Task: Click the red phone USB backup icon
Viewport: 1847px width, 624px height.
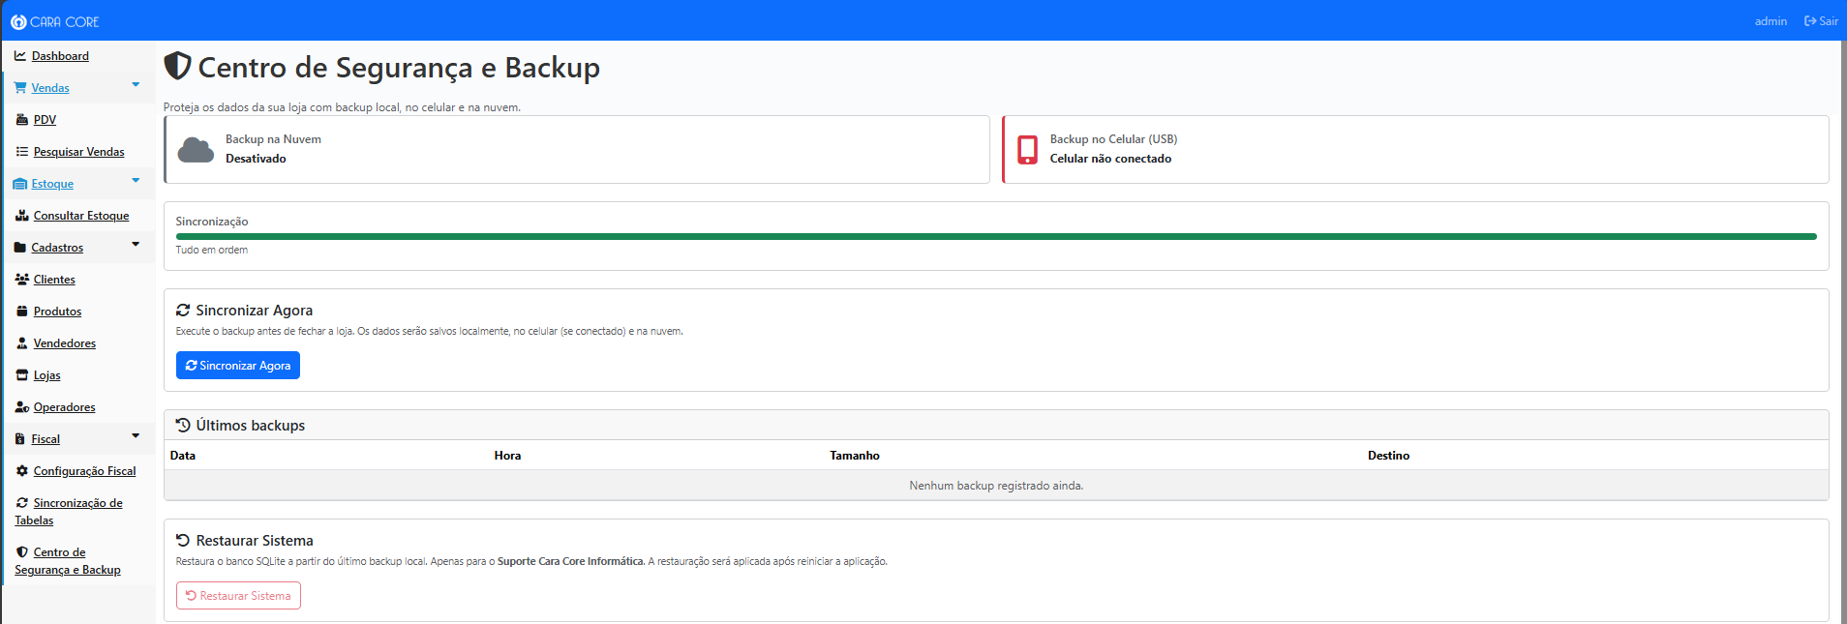Action: [1027, 149]
